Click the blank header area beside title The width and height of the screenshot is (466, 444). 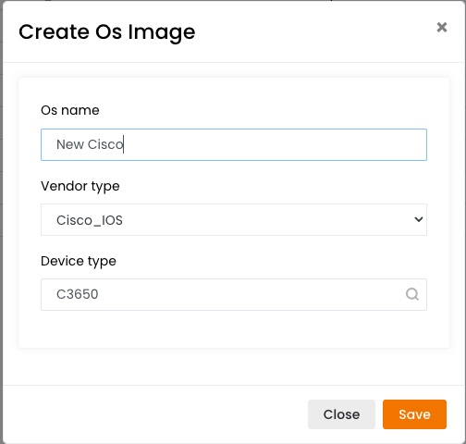pyautogui.click(x=314, y=32)
